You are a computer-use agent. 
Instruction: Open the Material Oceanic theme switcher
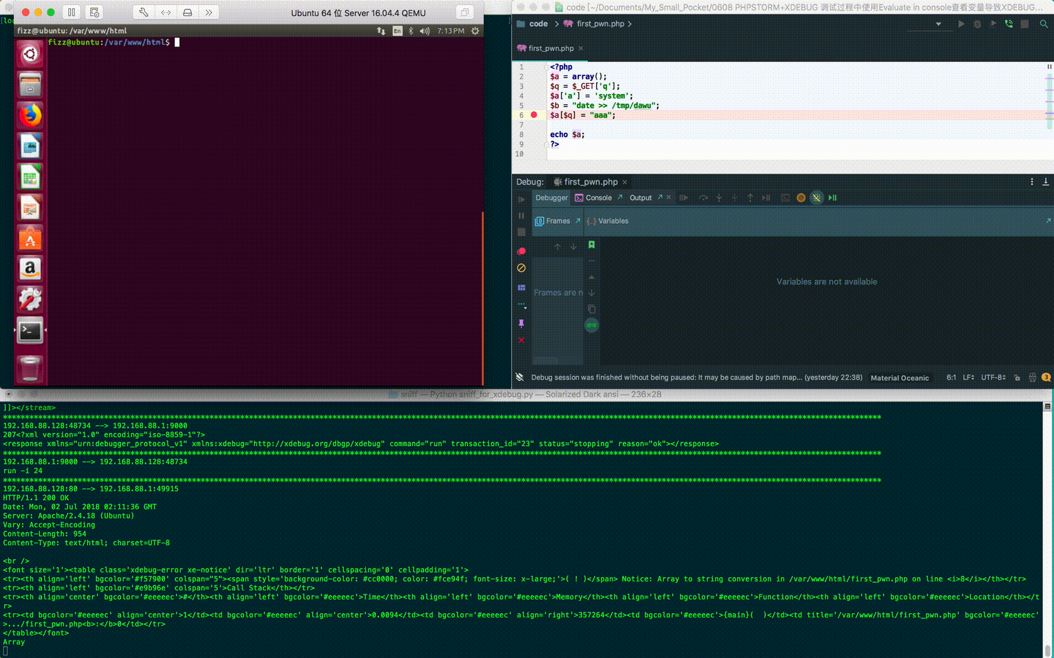tap(899, 378)
